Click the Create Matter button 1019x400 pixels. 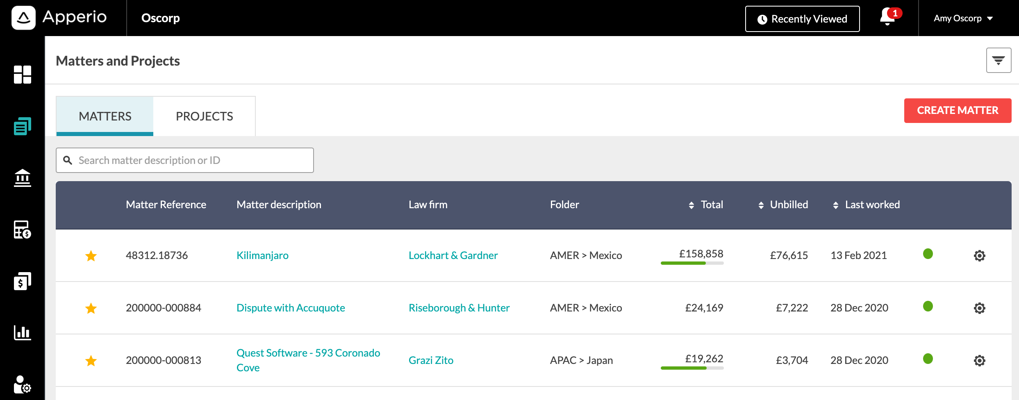click(x=958, y=110)
